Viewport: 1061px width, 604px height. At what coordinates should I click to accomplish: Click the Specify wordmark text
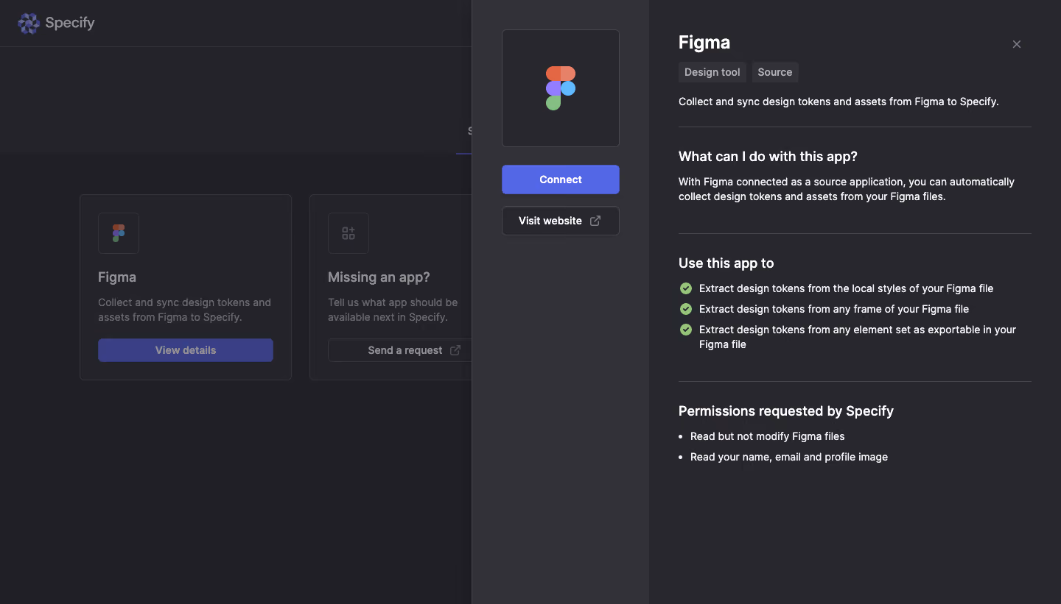pyautogui.click(x=70, y=23)
